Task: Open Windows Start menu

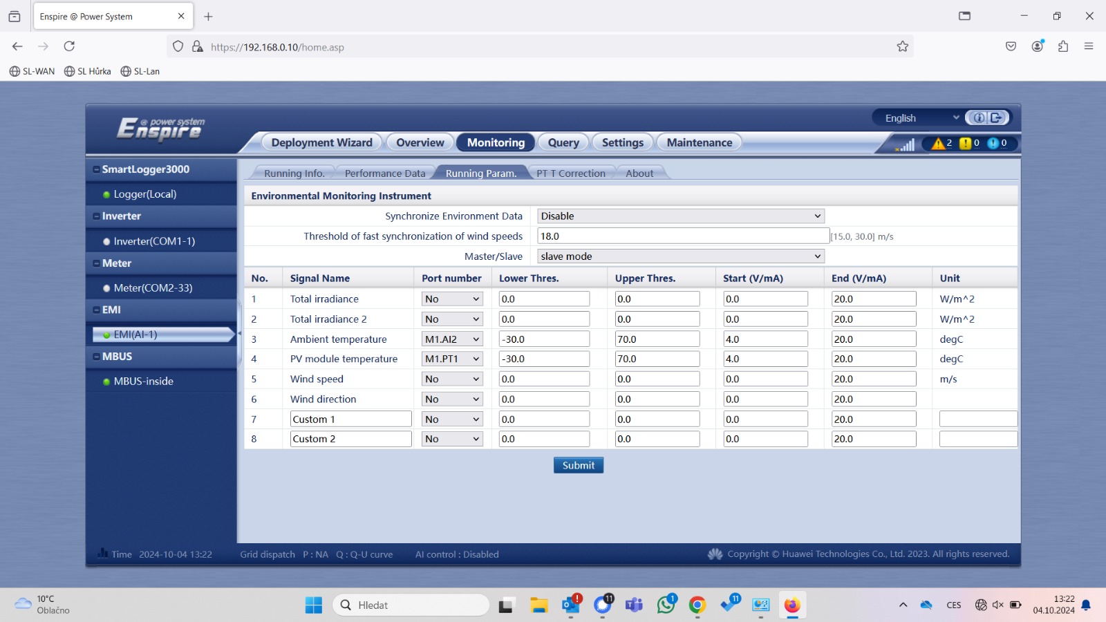Action: coord(314,605)
